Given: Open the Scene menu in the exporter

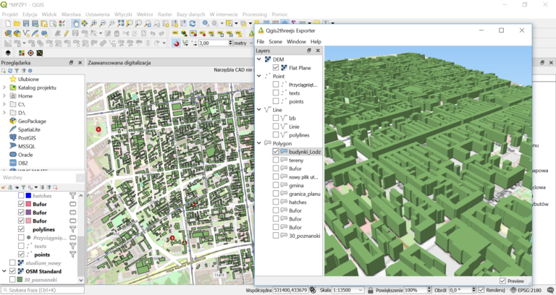Looking at the screenshot, I should coord(275,41).
